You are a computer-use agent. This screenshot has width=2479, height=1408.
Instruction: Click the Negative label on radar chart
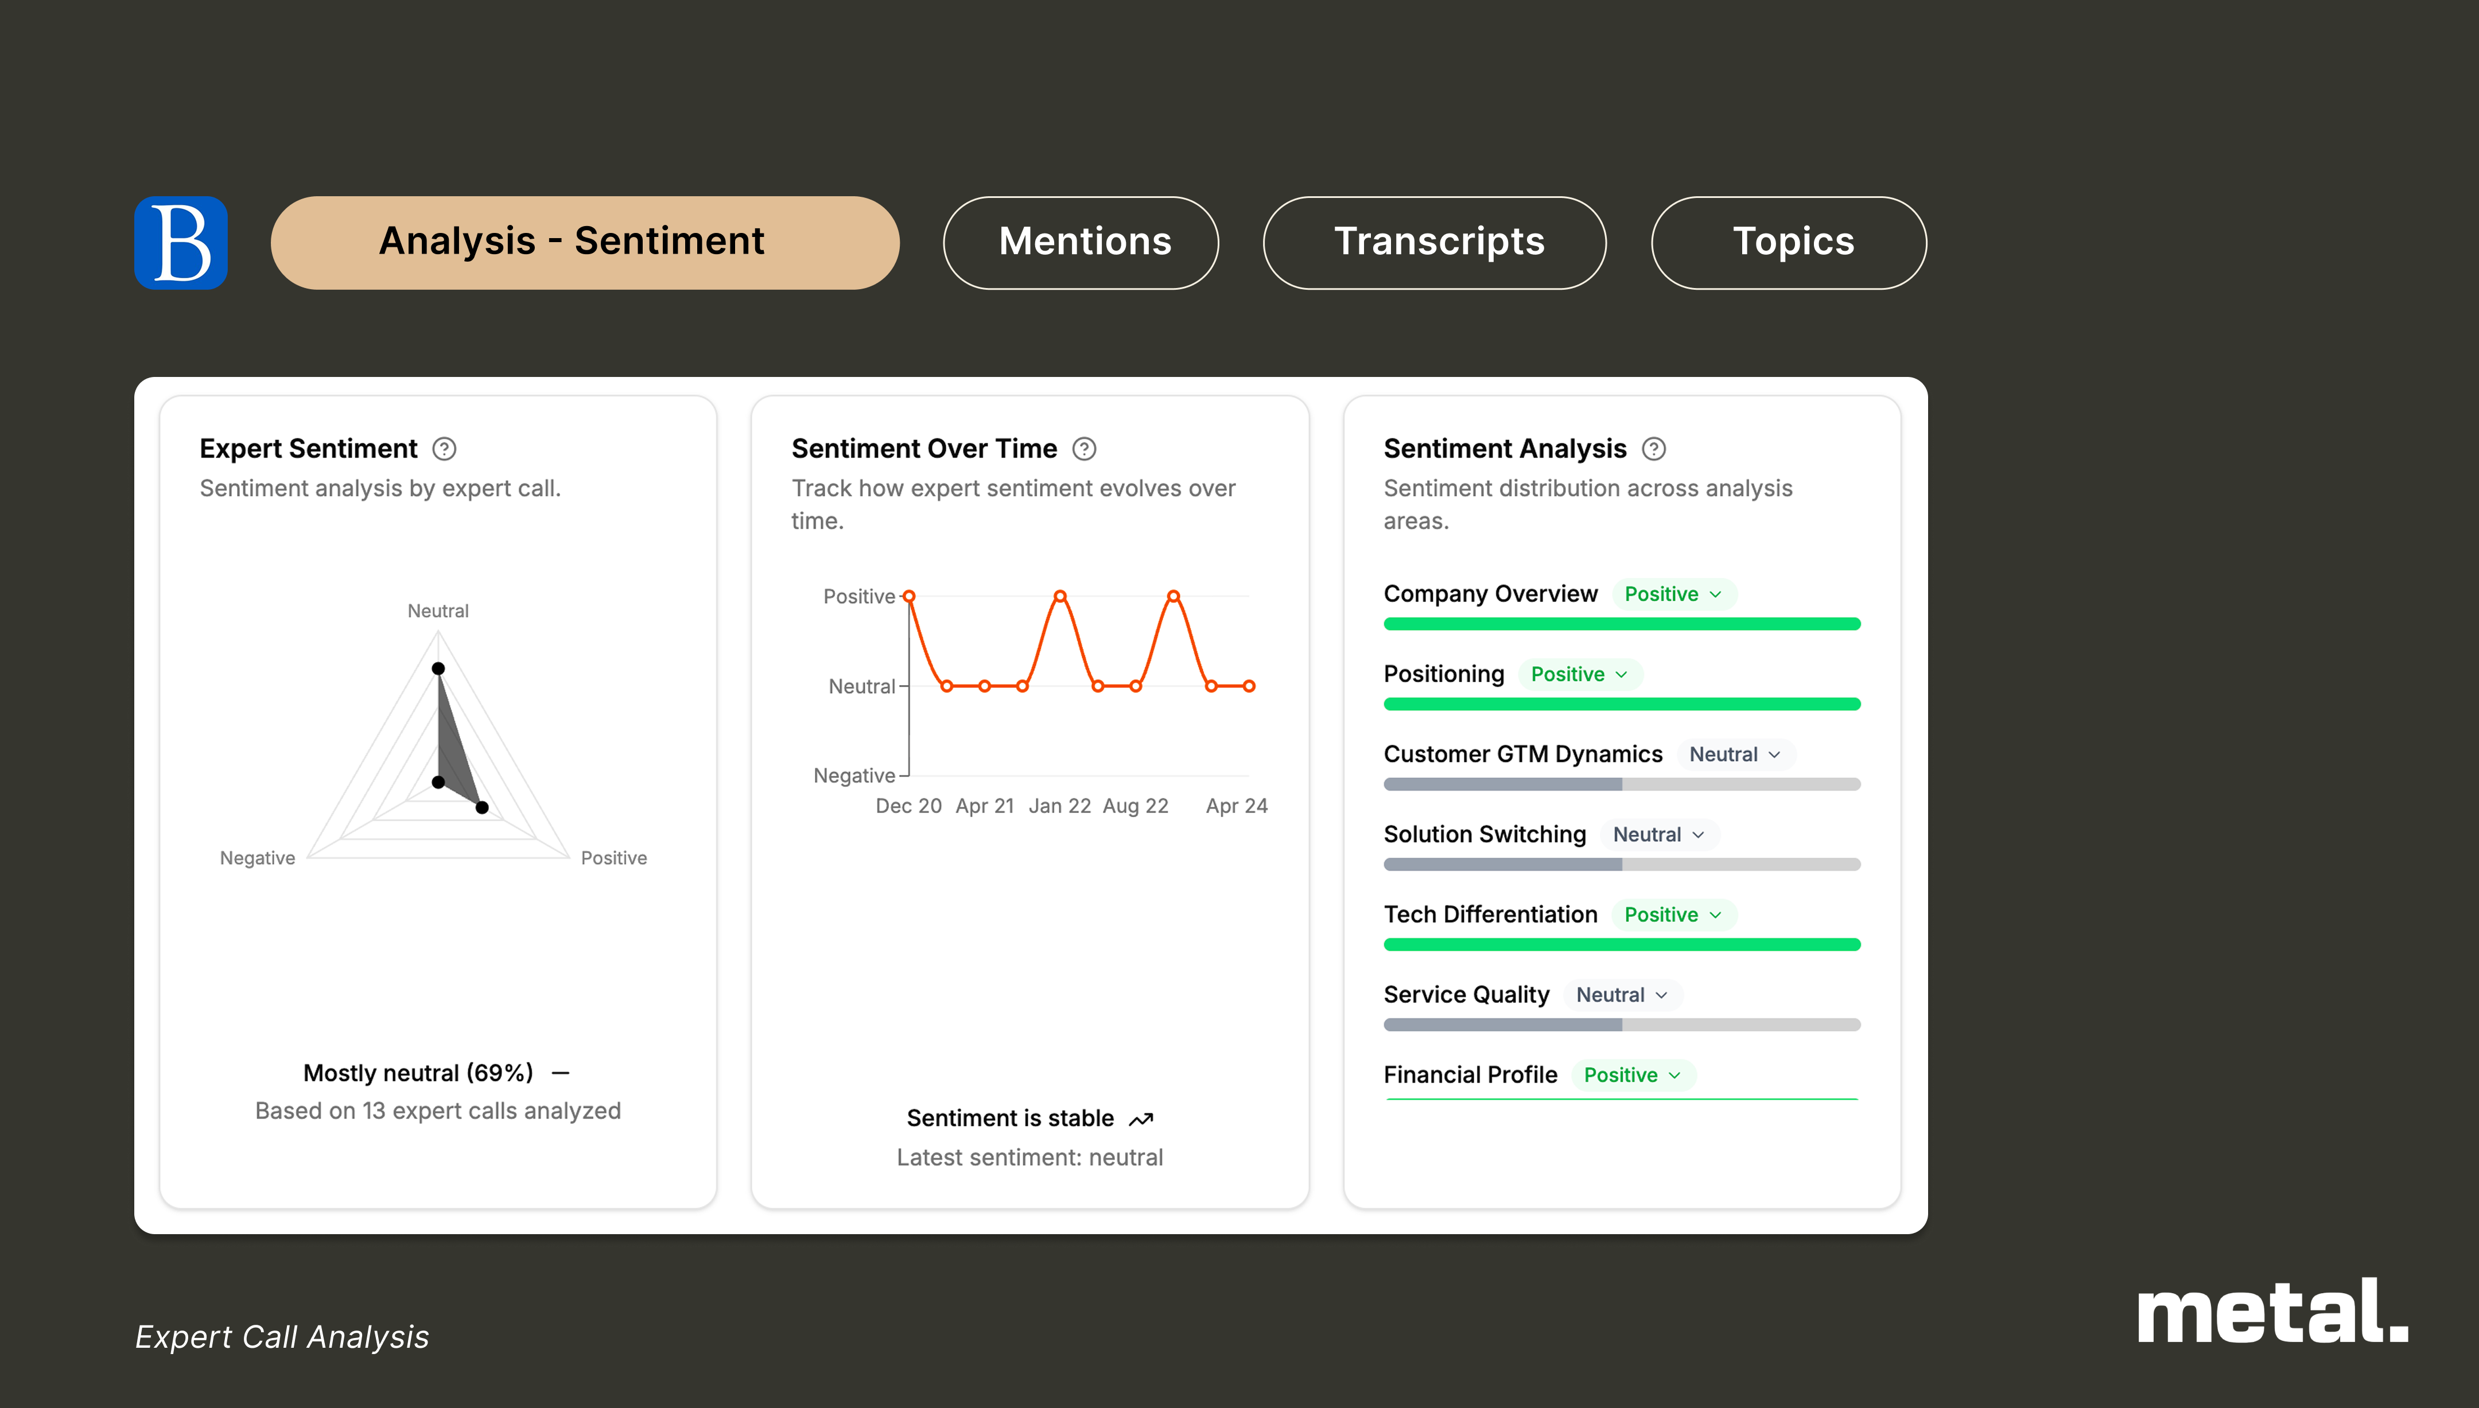pyautogui.click(x=257, y=858)
